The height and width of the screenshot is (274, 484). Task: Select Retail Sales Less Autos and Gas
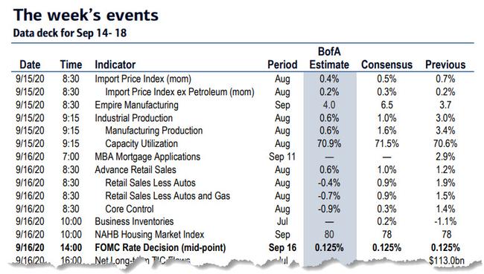(x=168, y=196)
